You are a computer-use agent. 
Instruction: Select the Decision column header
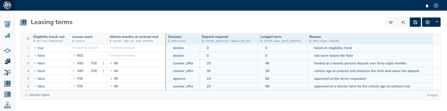tap(183, 39)
